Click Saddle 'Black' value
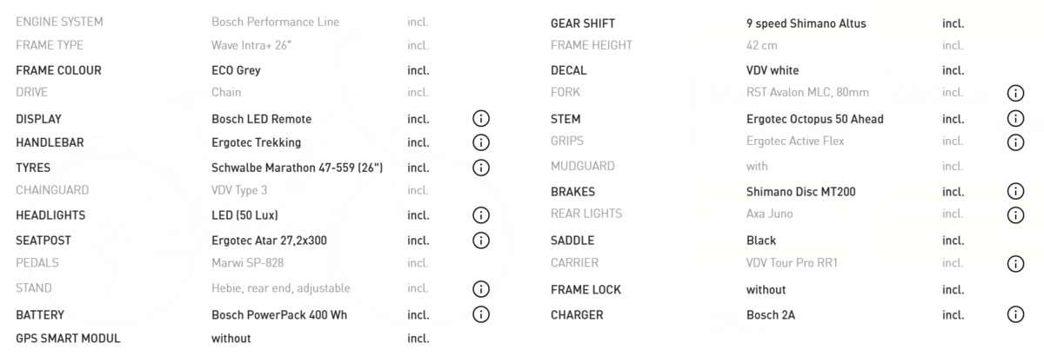Image resolution: width=1044 pixels, height=356 pixels. [x=760, y=241]
